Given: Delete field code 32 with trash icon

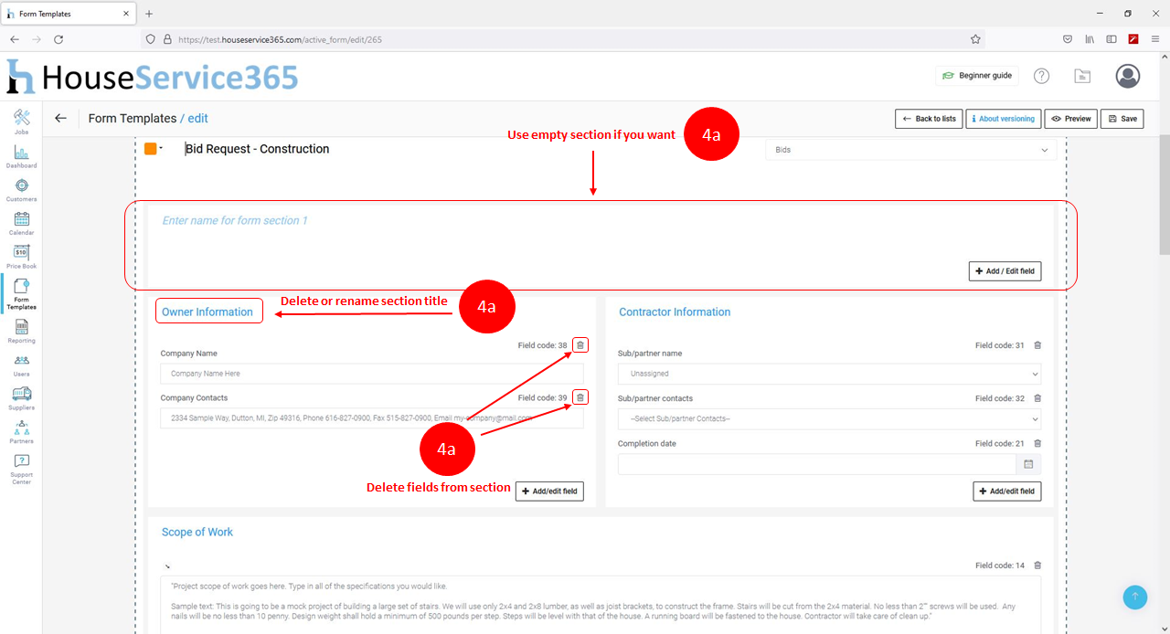Looking at the screenshot, I should pyautogui.click(x=1037, y=398).
